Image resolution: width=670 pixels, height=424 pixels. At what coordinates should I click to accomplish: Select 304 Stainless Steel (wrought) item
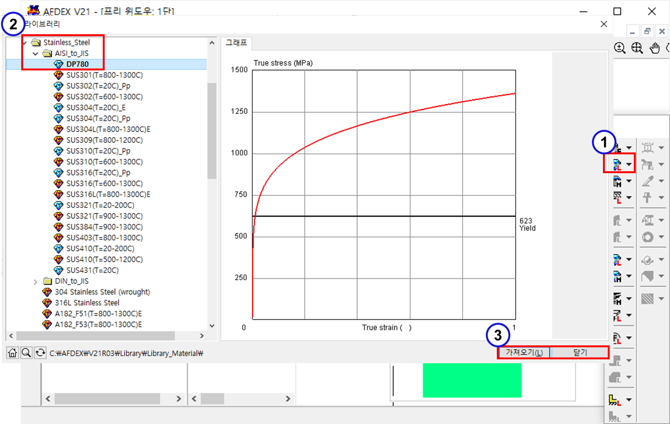point(102,292)
